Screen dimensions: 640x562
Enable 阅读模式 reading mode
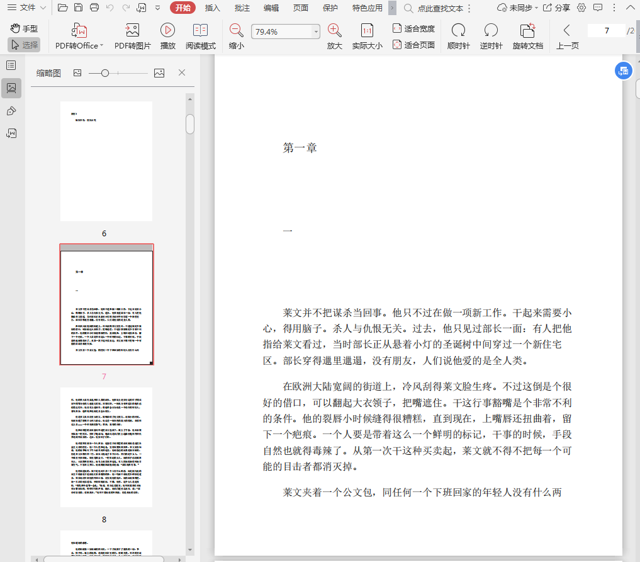point(200,37)
